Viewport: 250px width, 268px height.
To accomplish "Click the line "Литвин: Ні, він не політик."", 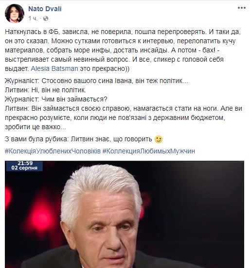I will point(45,90).
